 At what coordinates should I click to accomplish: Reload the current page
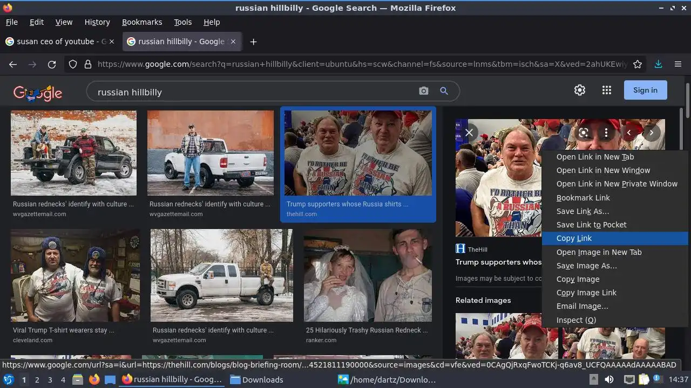pos(52,64)
